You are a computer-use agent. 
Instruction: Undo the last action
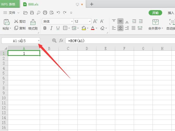click(58, 13)
